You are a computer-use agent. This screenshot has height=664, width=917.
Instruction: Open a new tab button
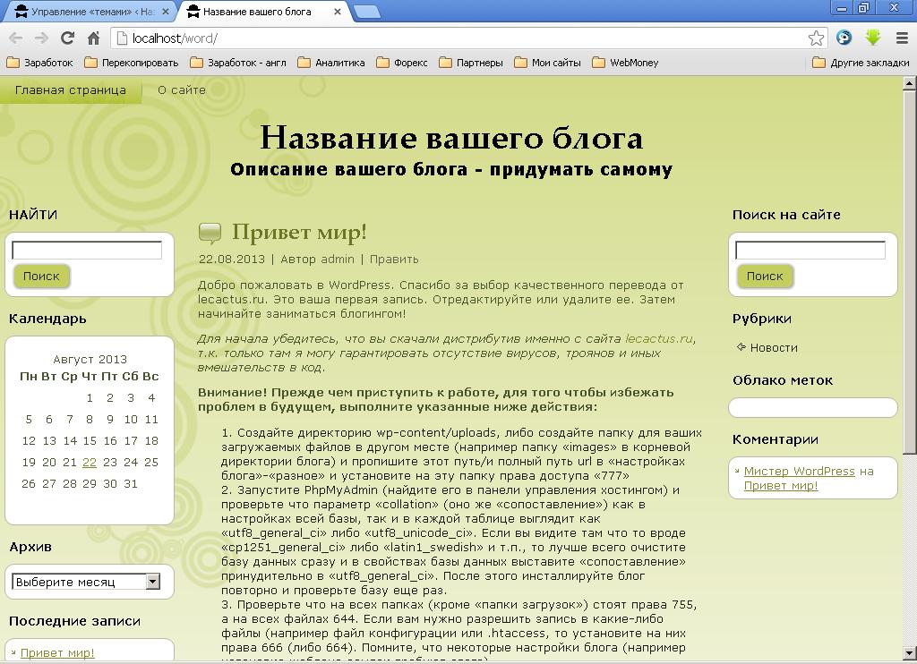pyautogui.click(x=367, y=12)
